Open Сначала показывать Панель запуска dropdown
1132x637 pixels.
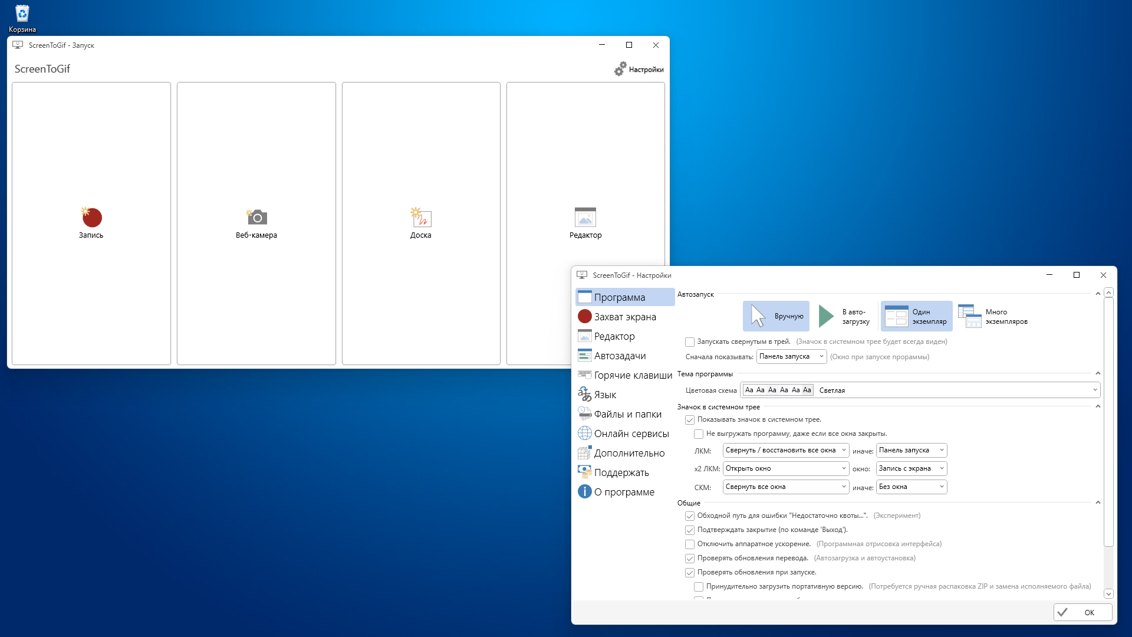point(791,356)
